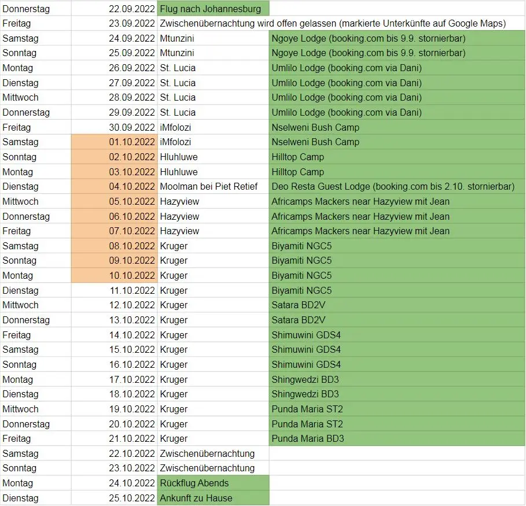Click iMfolozi in the 30.09.2022 row
The height and width of the screenshot is (506, 526).
click(213, 127)
